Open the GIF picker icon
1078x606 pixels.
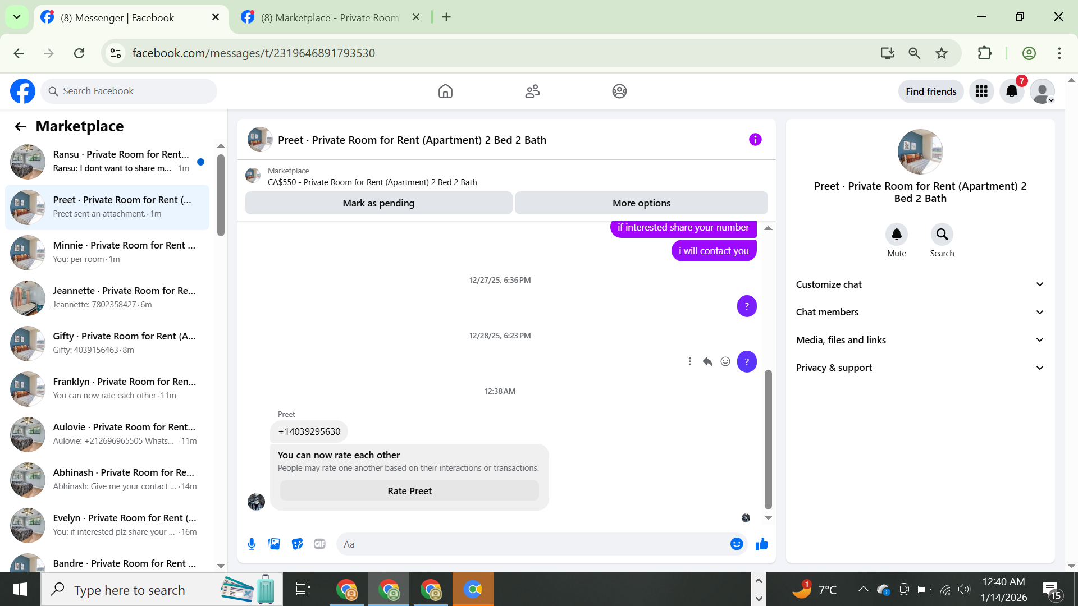(x=319, y=544)
